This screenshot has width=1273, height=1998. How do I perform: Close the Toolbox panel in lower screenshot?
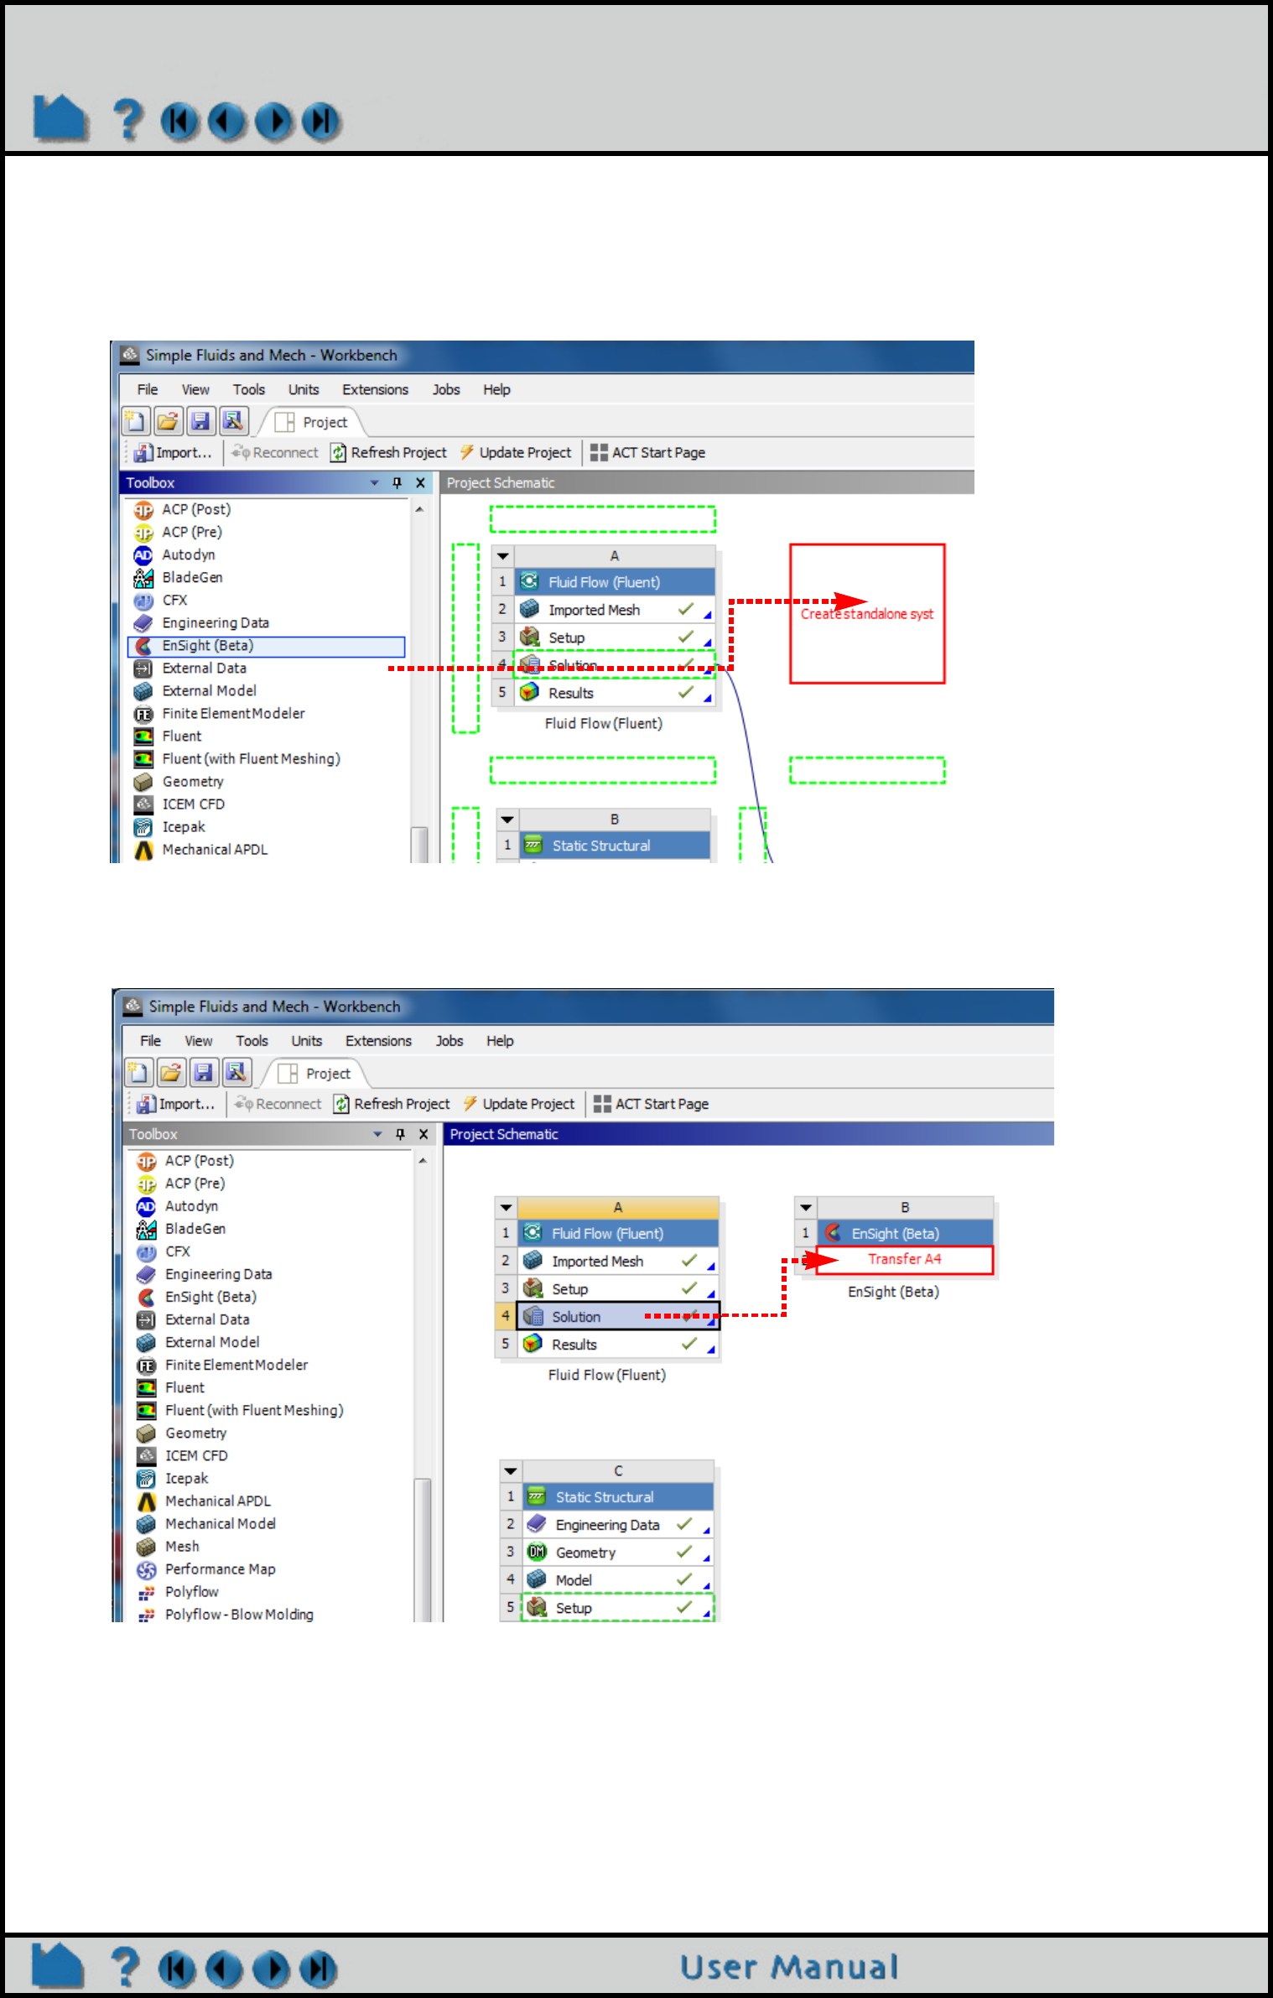[x=423, y=1134]
